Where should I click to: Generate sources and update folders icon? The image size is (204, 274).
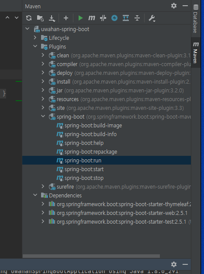click(40, 18)
